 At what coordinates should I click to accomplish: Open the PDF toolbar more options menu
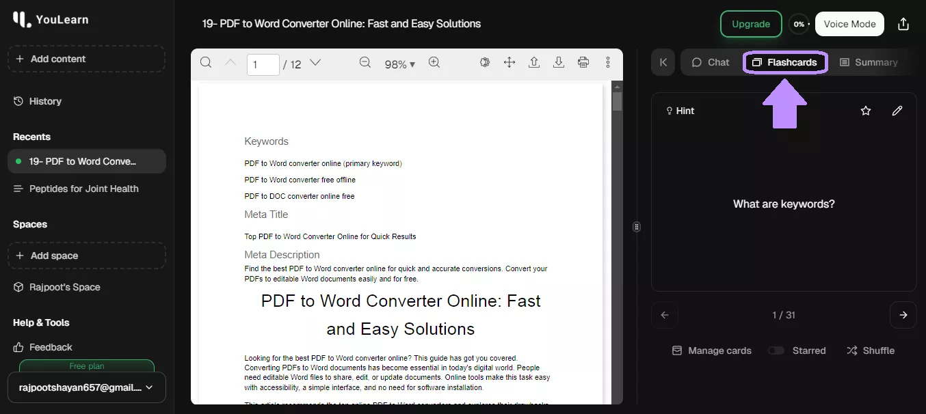[x=608, y=63]
